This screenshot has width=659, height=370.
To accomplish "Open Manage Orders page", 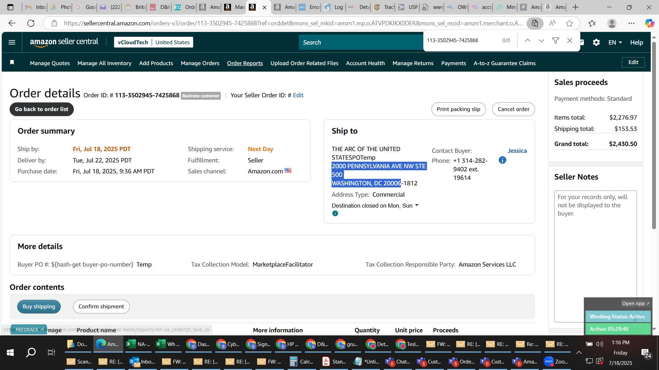I will (200, 63).
